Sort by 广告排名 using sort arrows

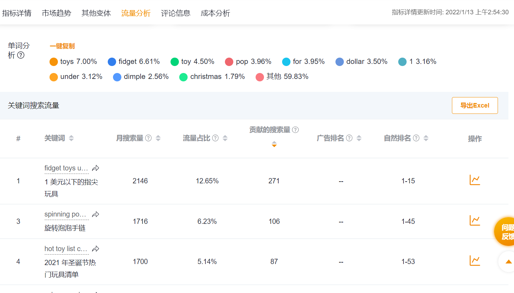(359, 138)
